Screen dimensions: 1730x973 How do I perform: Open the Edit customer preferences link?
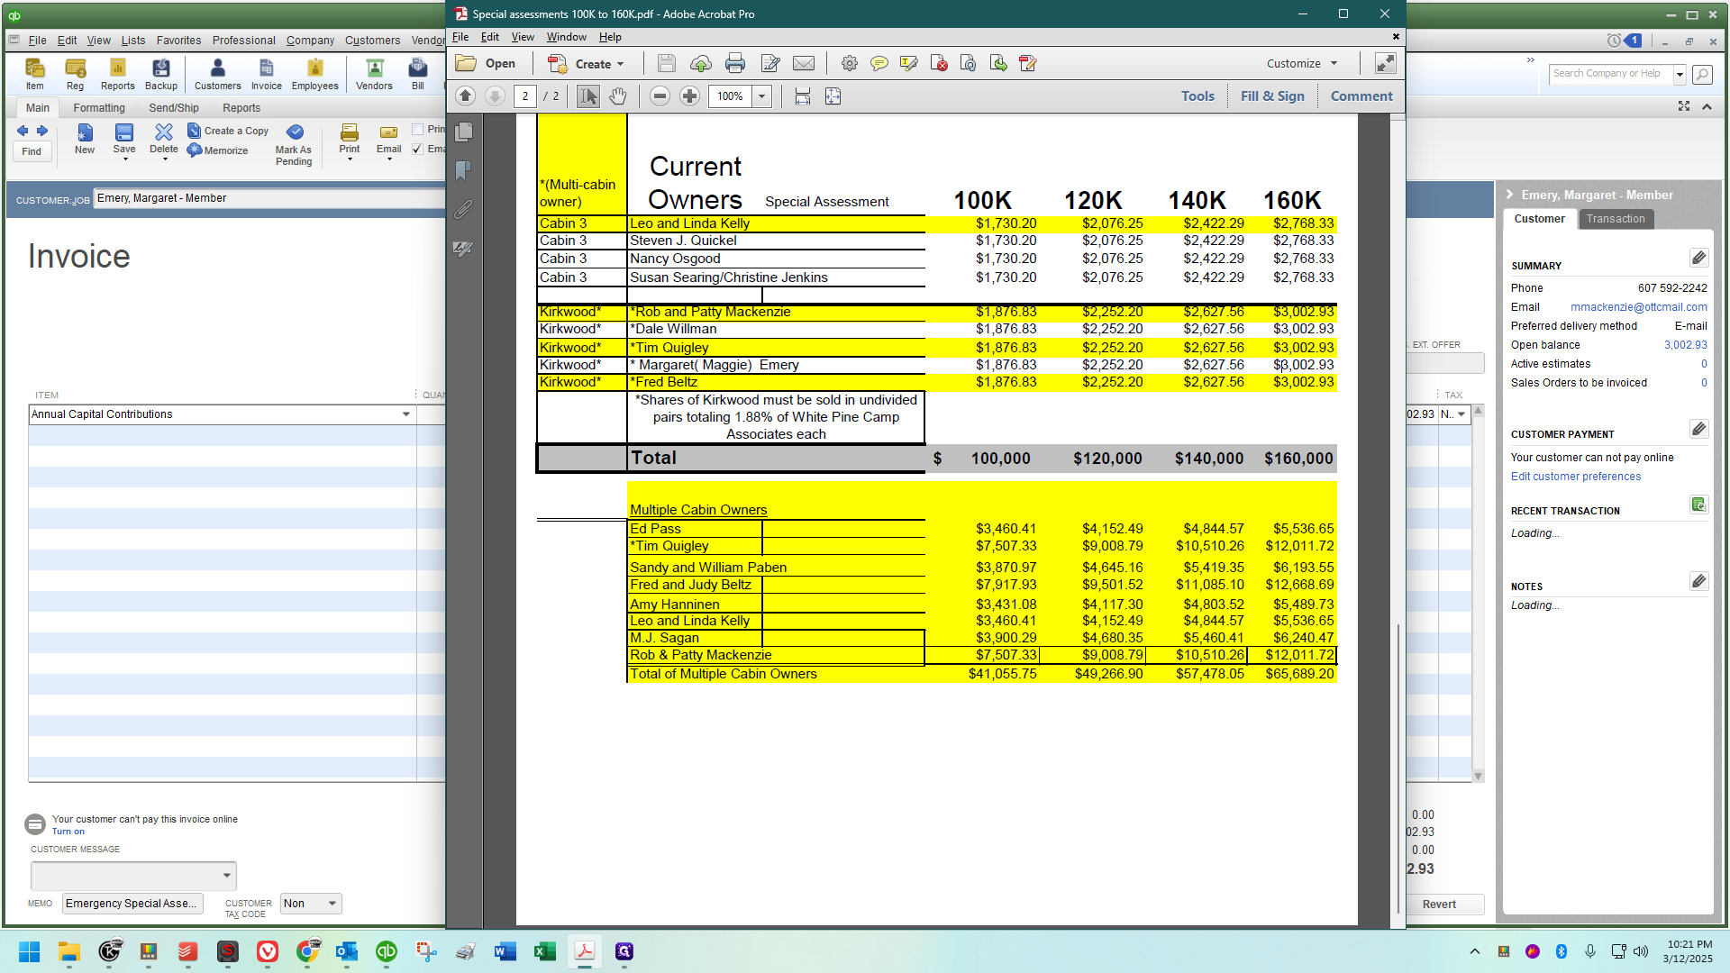click(1576, 477)
